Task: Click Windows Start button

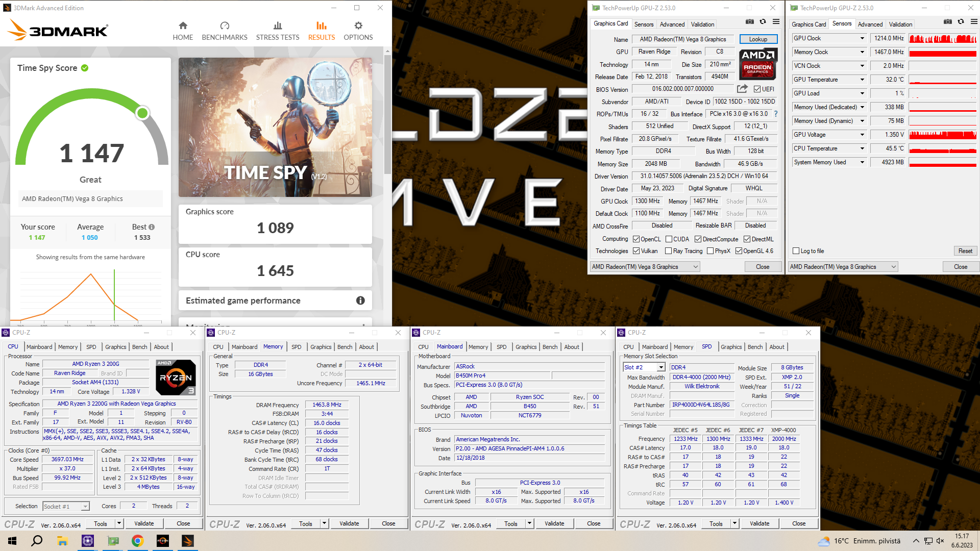Action: (x=12, y=541)
